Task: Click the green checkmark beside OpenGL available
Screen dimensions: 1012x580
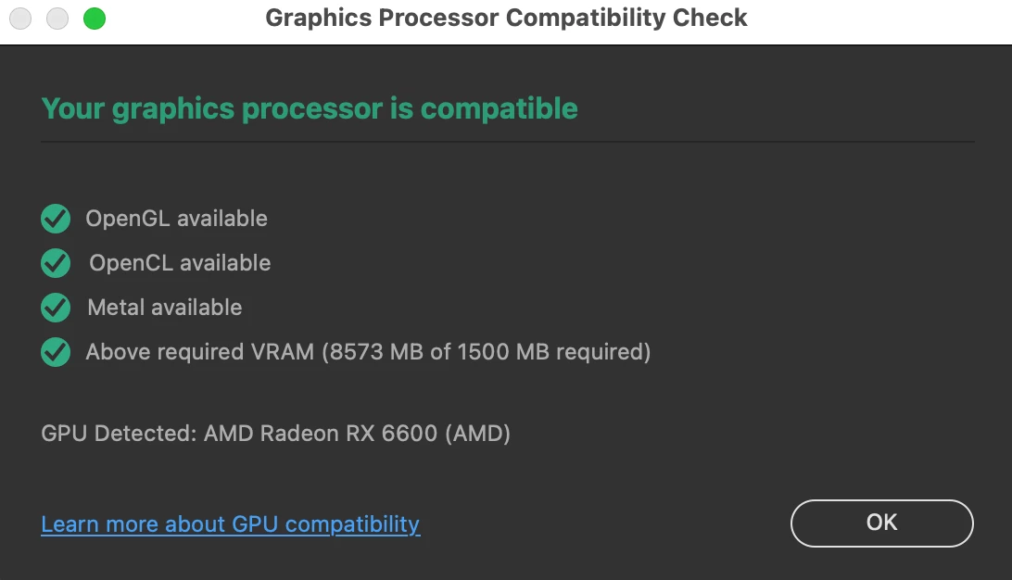Action: [56, 220]
